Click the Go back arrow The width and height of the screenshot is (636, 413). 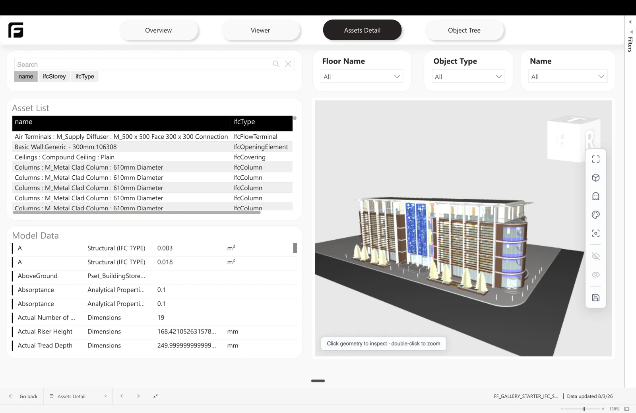(x=11, y=396)
